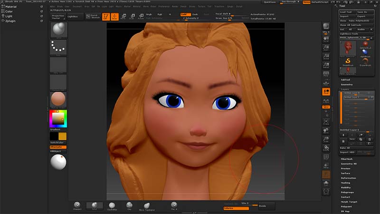380x214 pixels.
Task: Toggle the Zadd sculpt mode
Action: pos(184,14)
